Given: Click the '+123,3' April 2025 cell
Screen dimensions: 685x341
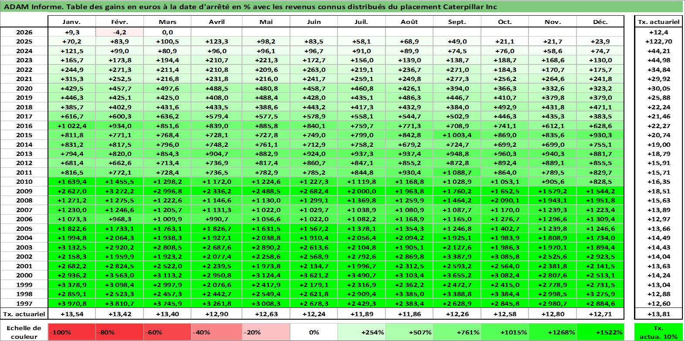Looking at the screenshot, I should [x=216, y=41].
